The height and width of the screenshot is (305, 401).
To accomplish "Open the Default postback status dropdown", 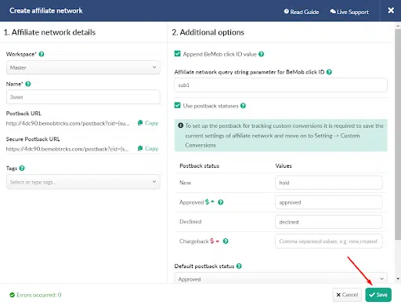I will 281,278.
